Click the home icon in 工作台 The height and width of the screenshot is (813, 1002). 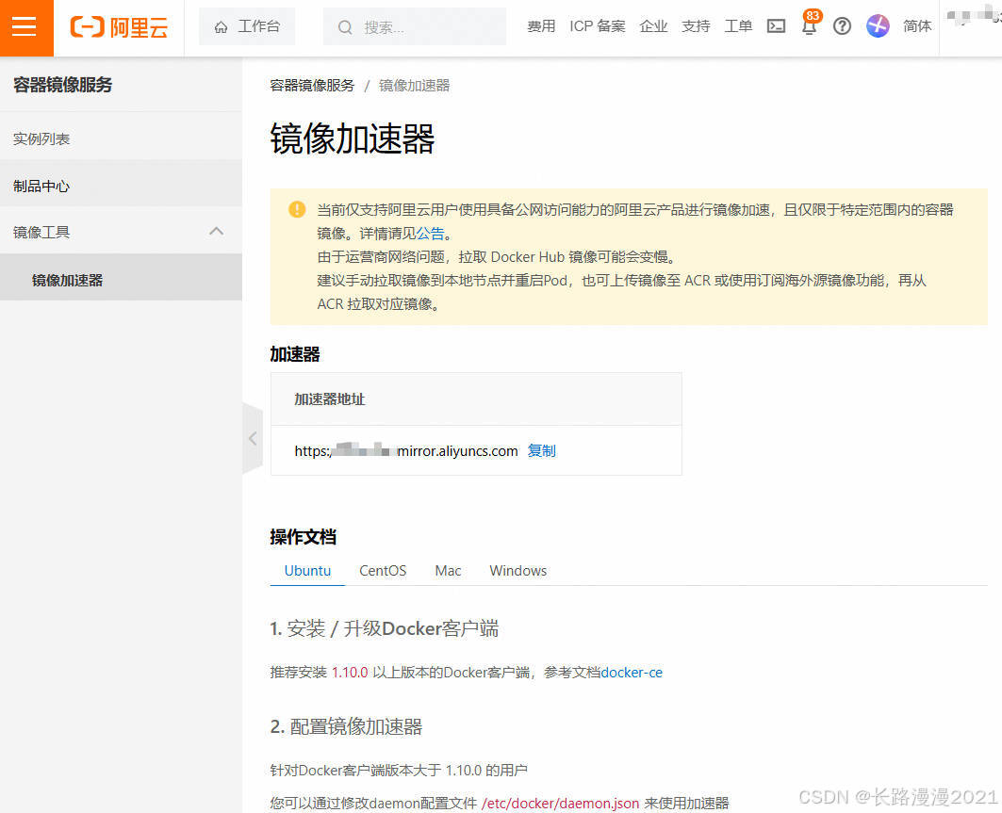222,26
